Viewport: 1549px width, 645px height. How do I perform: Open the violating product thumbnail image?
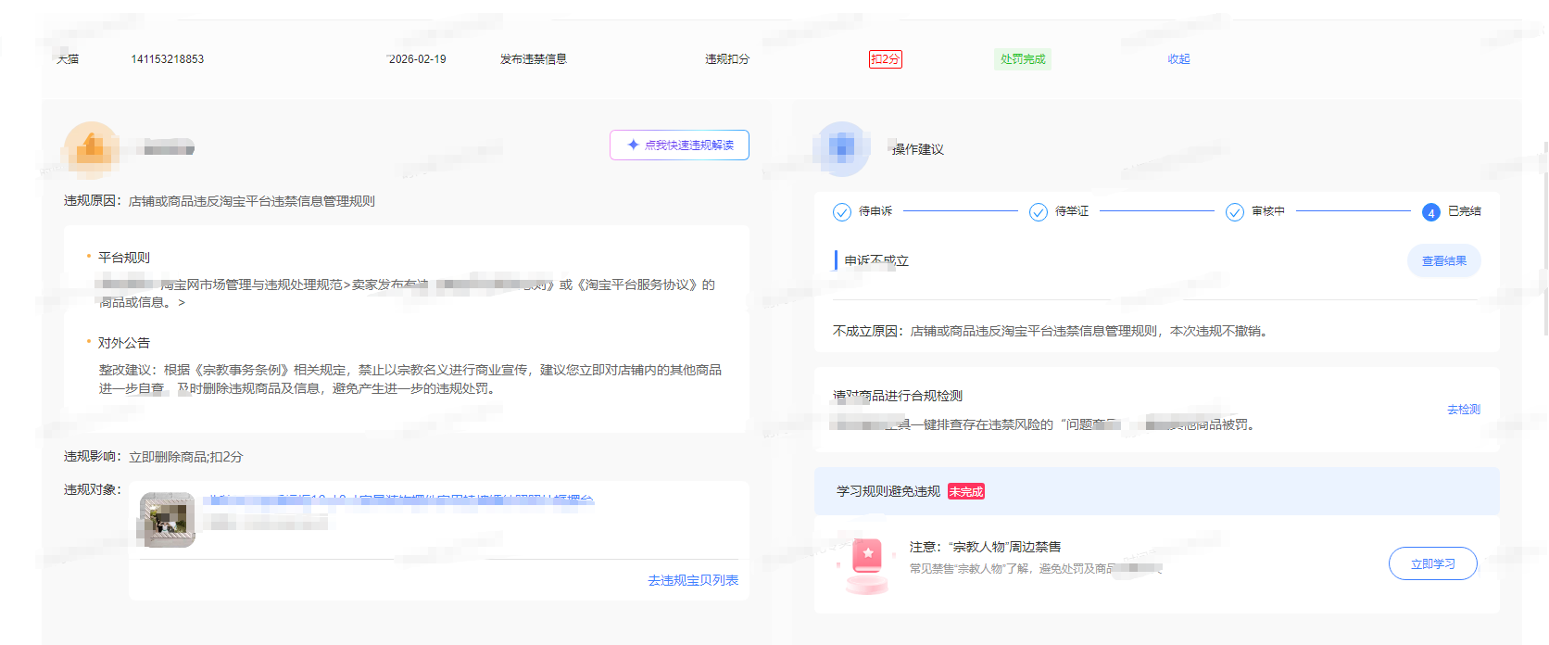pos(167,520)
